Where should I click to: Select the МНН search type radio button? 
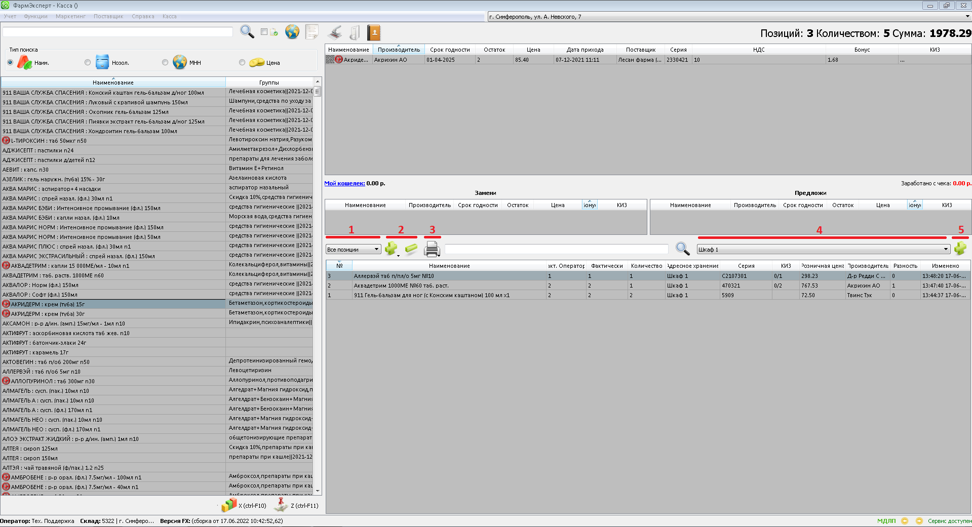point(165,63)
